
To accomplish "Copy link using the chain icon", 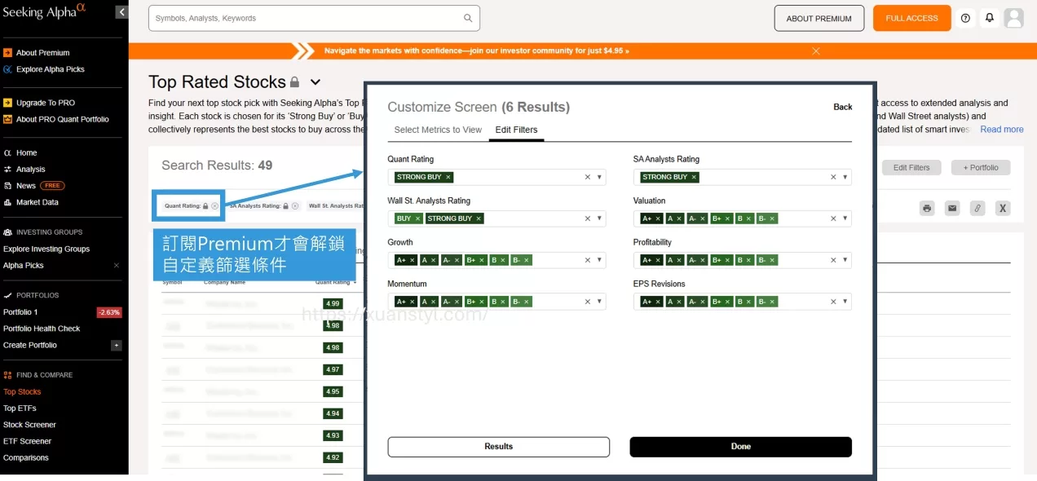I will click(977, 209).
